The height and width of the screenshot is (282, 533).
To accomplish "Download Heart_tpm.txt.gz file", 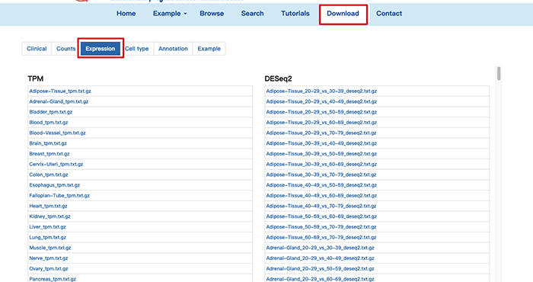I will pos(48,206).
